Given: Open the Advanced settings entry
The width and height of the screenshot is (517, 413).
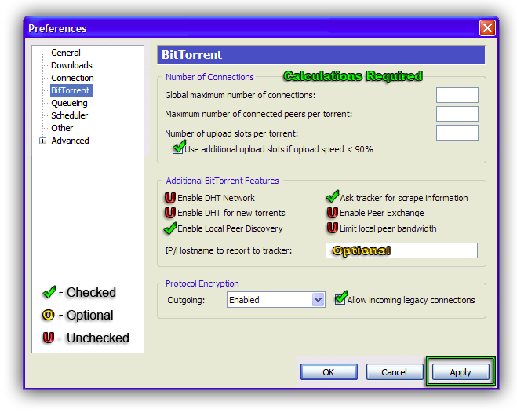Looking at the screenshot, I should (70, 141).
